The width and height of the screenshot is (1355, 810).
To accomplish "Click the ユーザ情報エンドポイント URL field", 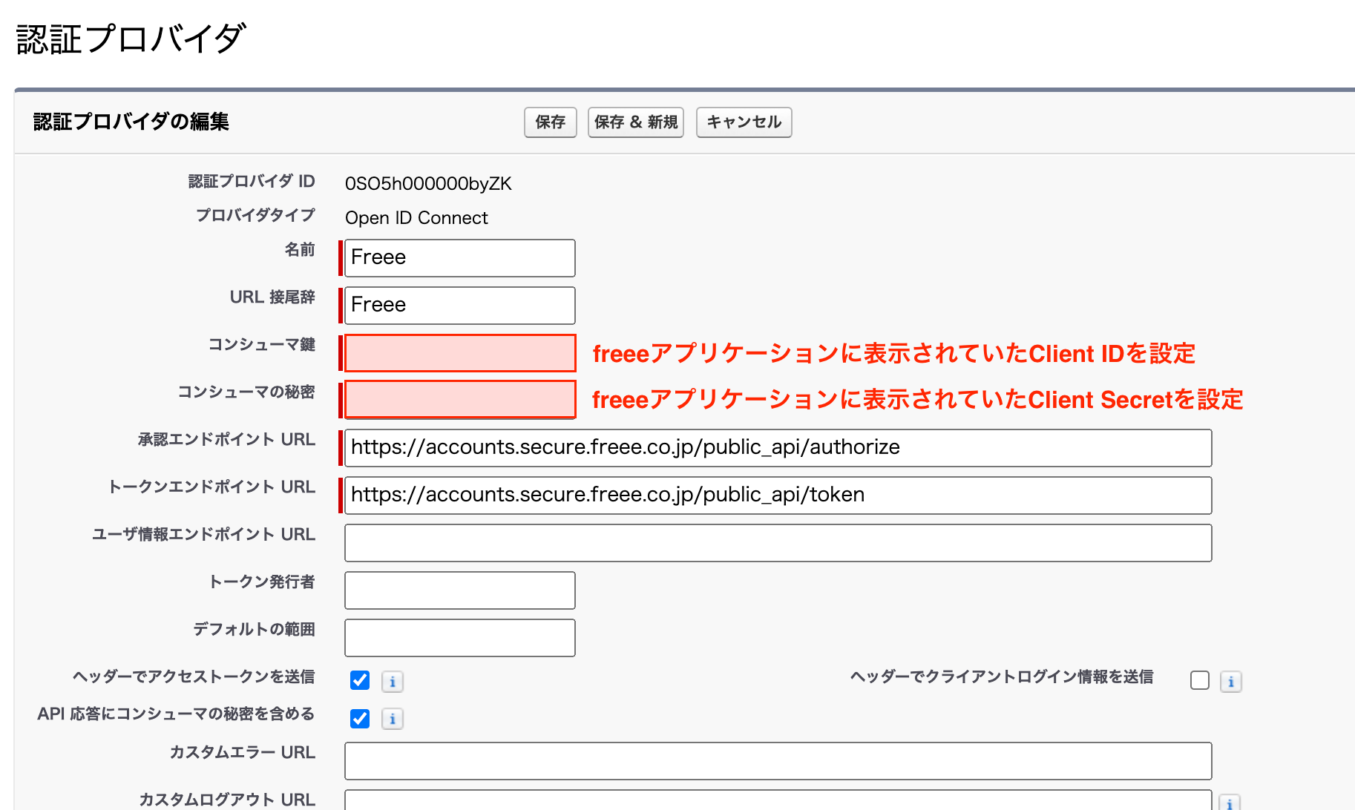I will tap(778, 543).
